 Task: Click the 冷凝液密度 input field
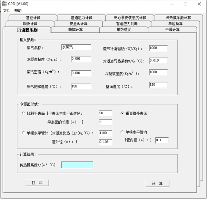tap(158, 72)
